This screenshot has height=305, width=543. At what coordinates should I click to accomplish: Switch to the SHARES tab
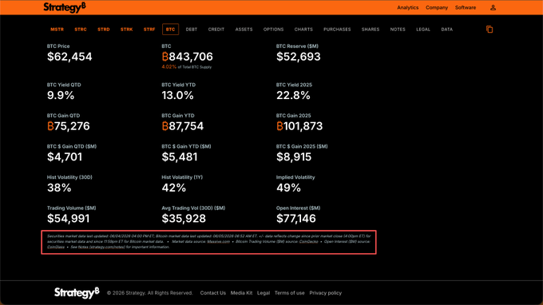click(x=371, y=30)
